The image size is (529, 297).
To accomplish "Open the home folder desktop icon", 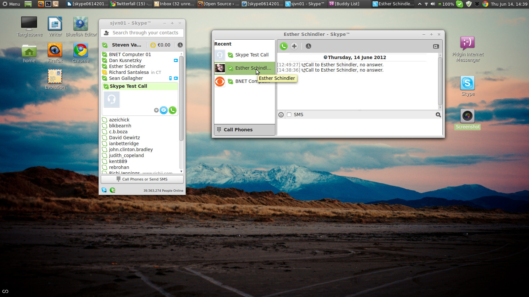I will 29,53.
